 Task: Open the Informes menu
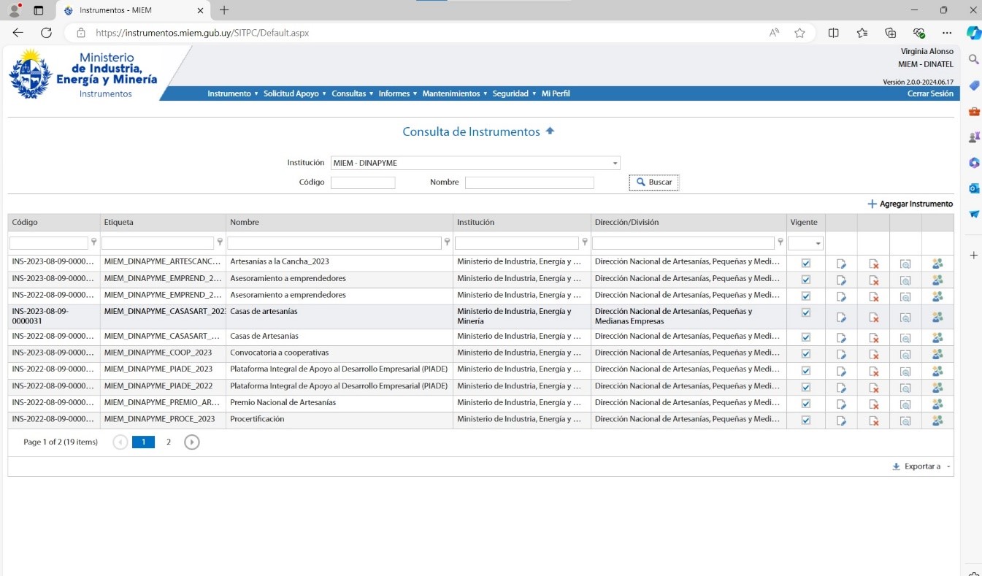point(398,93)
